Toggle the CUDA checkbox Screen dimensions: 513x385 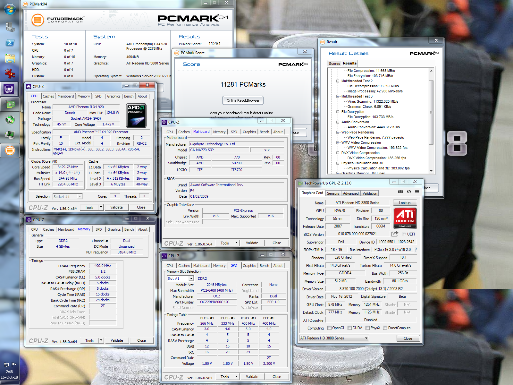tap(349, 328)
